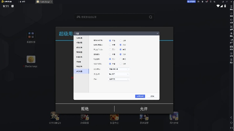Switch to the ZTuoExchange tab
This screenshot has height=131, width=234.
point(44,2)
